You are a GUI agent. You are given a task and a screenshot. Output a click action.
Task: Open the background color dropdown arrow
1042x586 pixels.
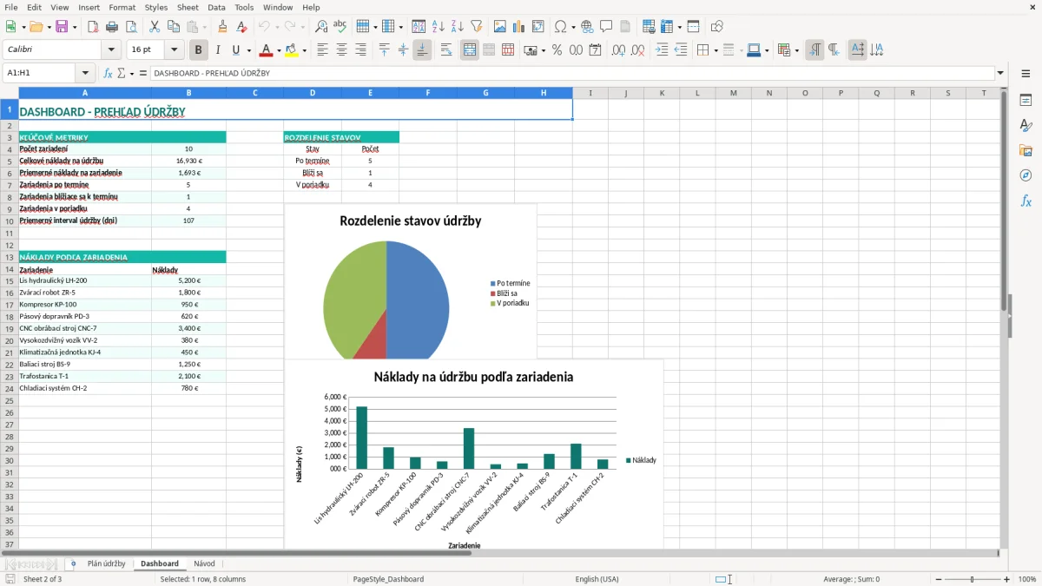coord(304,50)
